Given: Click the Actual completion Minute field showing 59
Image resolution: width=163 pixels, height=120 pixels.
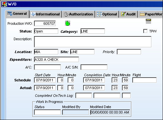Looking at the screenshot, I should pyautogui.click(x=125, y=88).
